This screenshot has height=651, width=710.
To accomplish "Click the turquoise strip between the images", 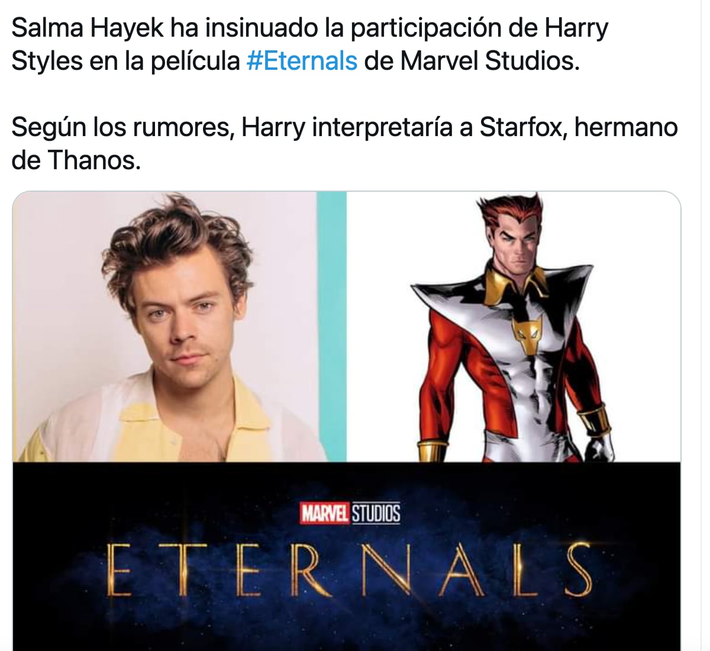I will point(332,327).
